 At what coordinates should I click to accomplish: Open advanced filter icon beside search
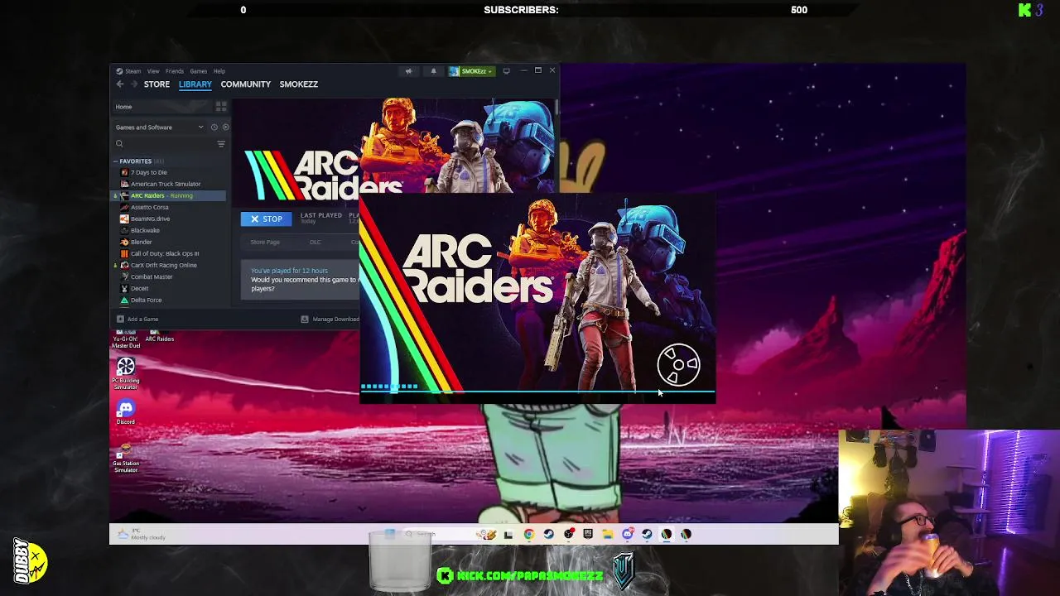coord(221,144)
